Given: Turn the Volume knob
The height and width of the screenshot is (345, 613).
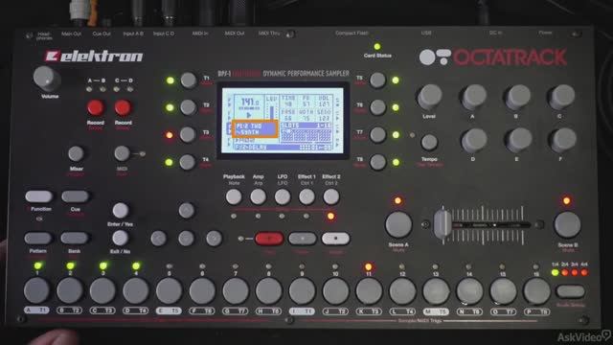Looking at the screenshot, I should point(46,79).
